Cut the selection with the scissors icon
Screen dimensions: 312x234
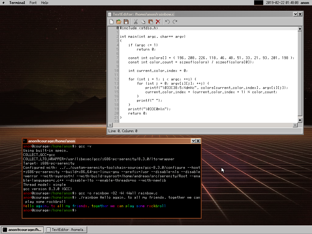(136, 22)
